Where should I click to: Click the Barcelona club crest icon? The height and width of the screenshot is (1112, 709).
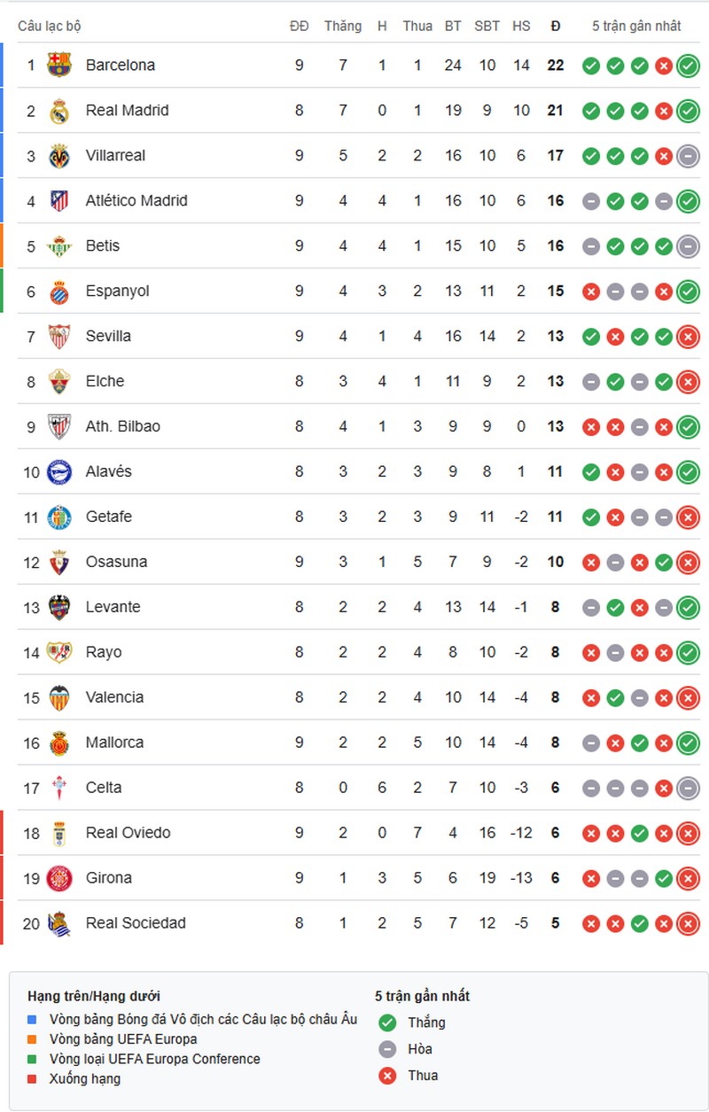(59, 65)
